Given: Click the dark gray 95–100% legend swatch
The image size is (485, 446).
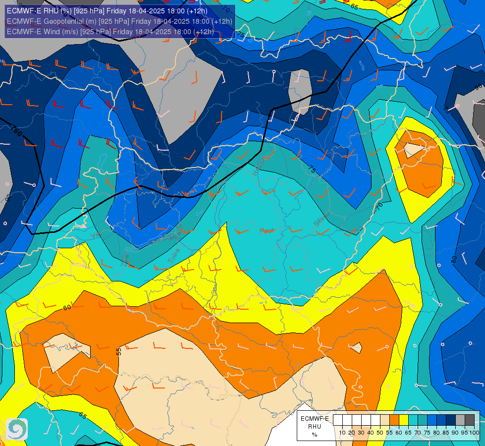Looking at the screenshot, I should 470,420.
